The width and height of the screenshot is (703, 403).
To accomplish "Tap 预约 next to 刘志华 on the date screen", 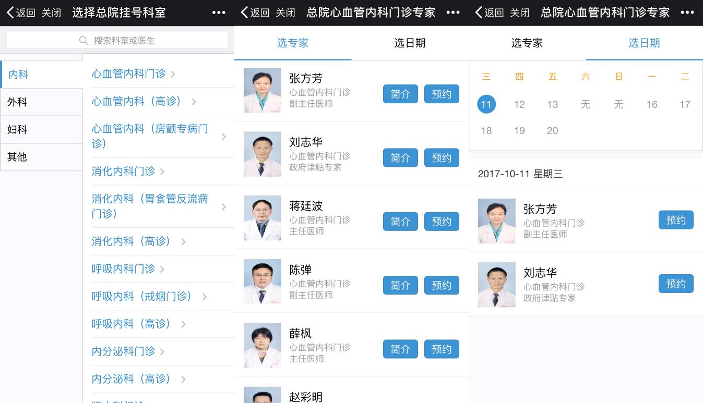I will [x=676, y=284].
